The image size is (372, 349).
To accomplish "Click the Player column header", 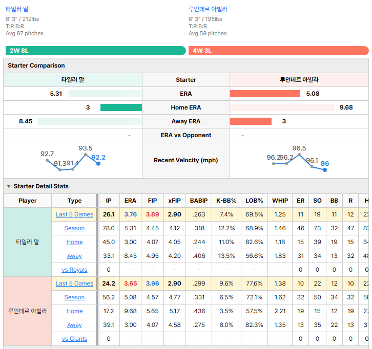I will click(28, 201).
